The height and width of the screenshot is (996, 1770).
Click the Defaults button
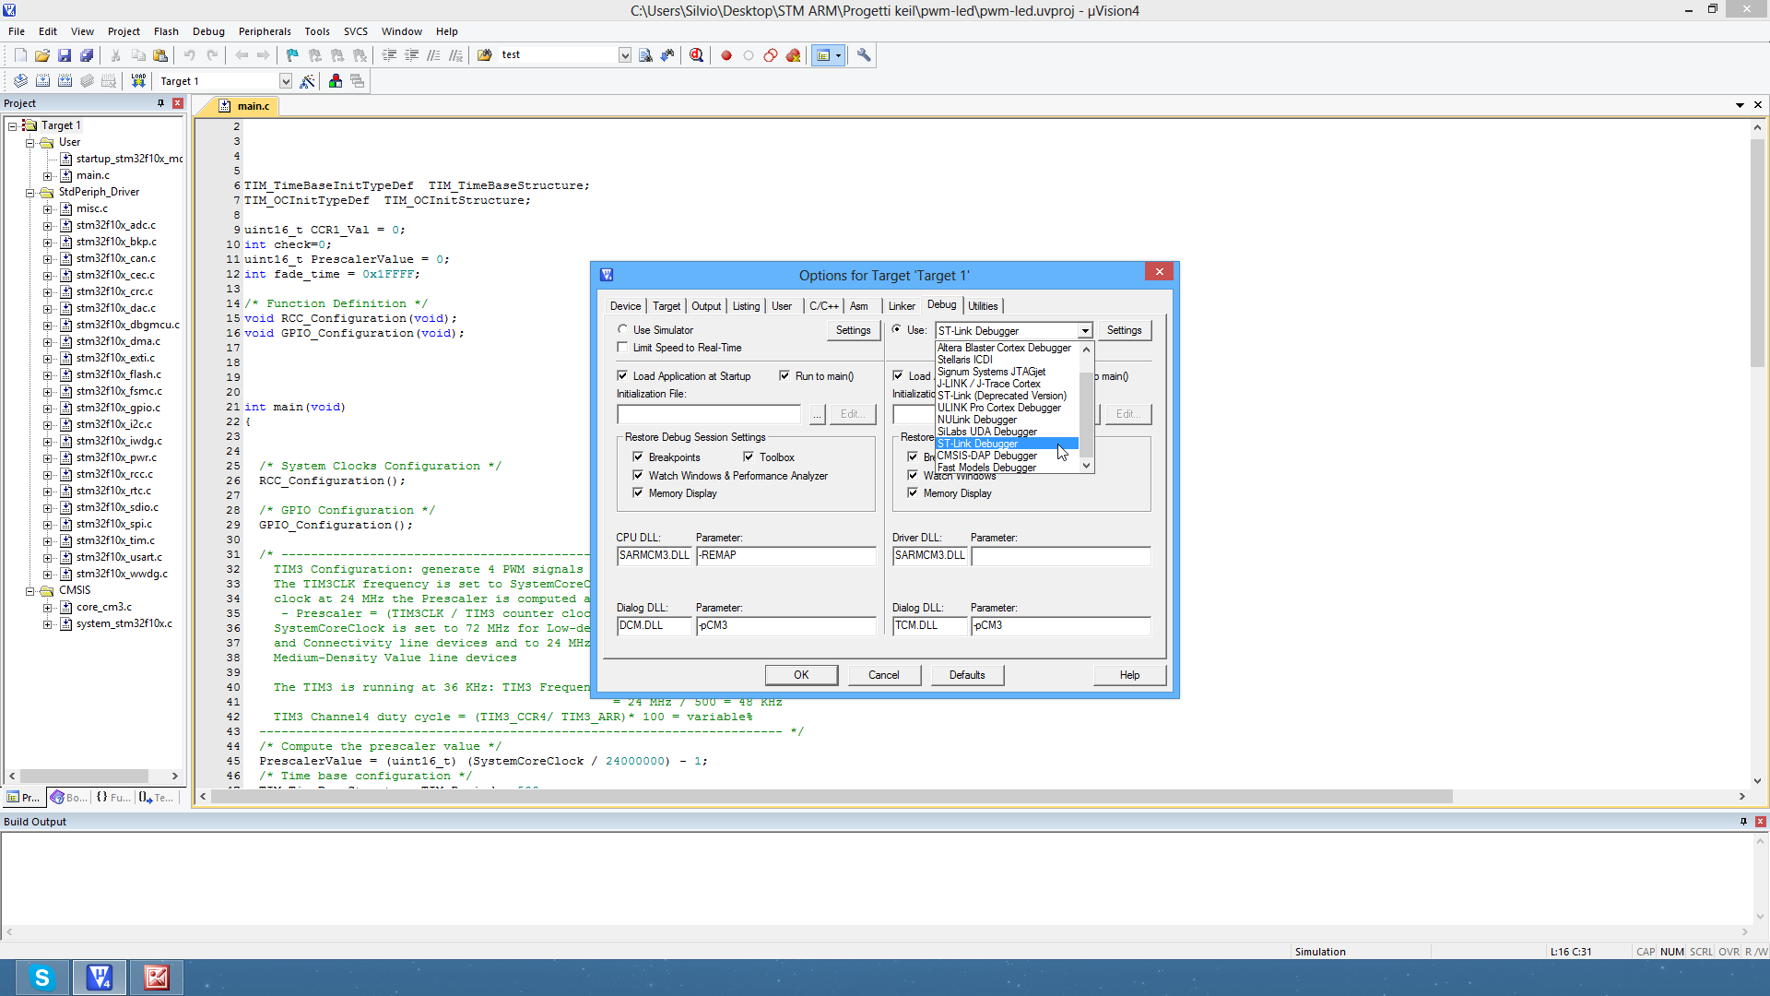pyautogui.click(x=967, y=675)
